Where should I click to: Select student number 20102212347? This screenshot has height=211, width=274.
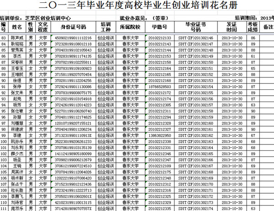[x=160, y=160]
